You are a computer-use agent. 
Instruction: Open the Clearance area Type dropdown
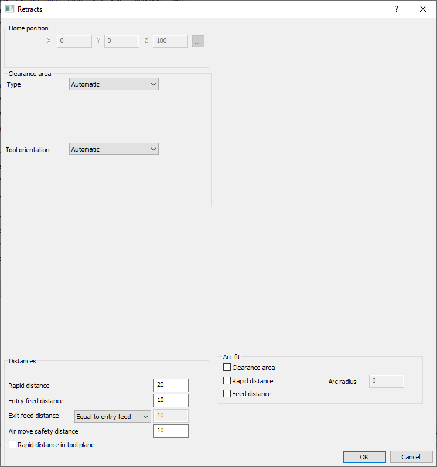coord(114,84)
